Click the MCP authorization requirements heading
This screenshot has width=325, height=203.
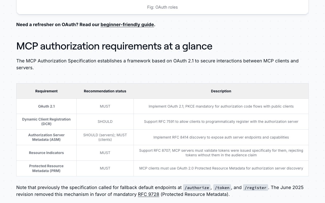[x=114, y=46]
